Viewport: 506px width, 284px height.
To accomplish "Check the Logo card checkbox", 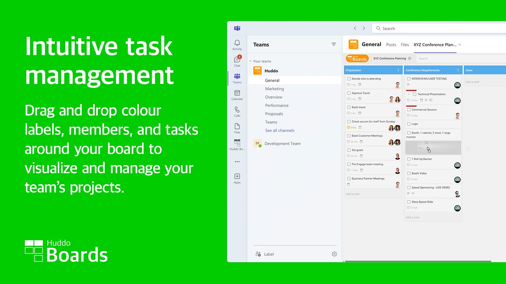I will (x=409, y=124).
